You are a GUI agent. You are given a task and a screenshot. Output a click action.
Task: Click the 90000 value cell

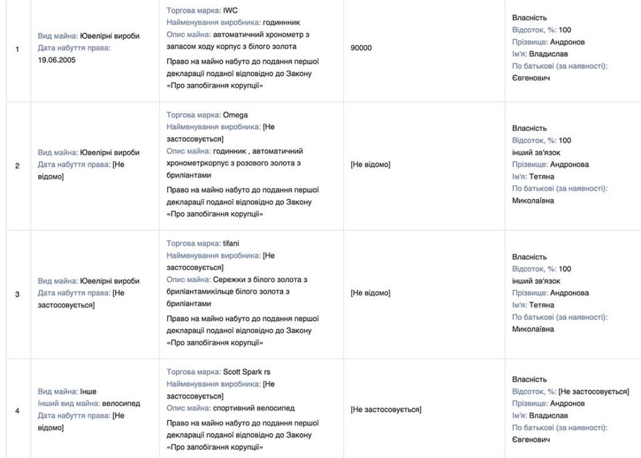pos(361,48)
